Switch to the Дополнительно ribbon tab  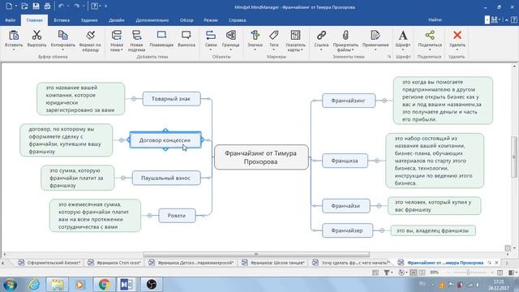[152, 20]
